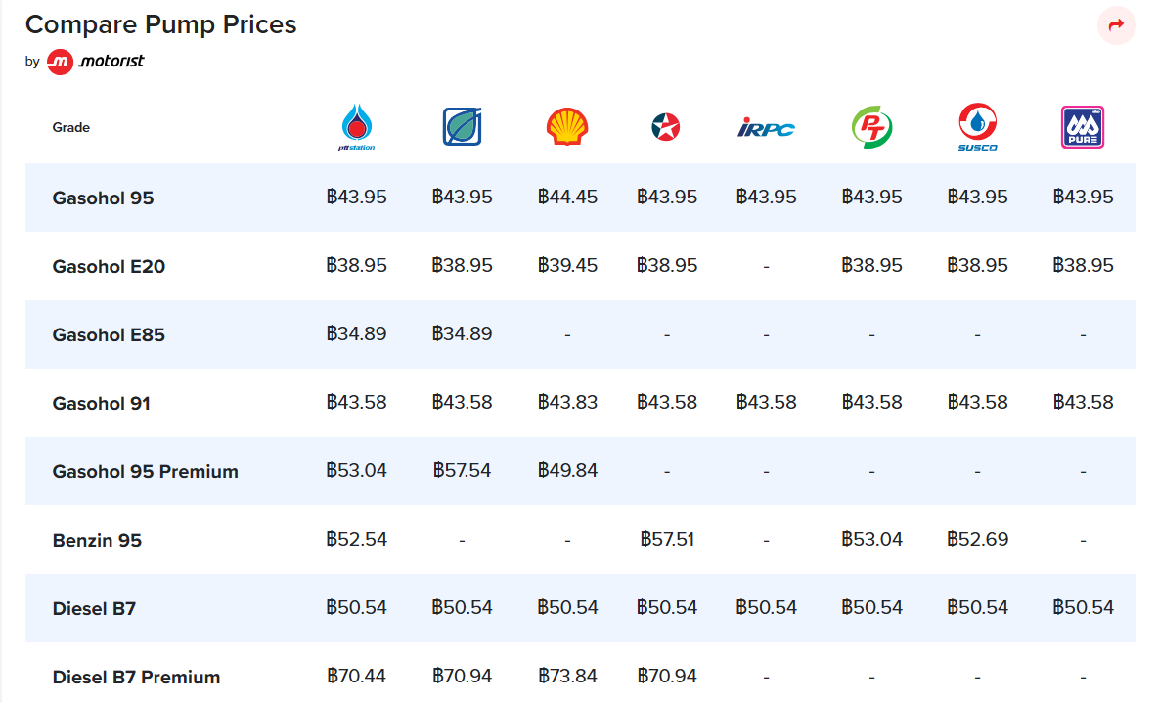Click the Grade column header
The image size is (1157, 703).
[x=70, y=128]
